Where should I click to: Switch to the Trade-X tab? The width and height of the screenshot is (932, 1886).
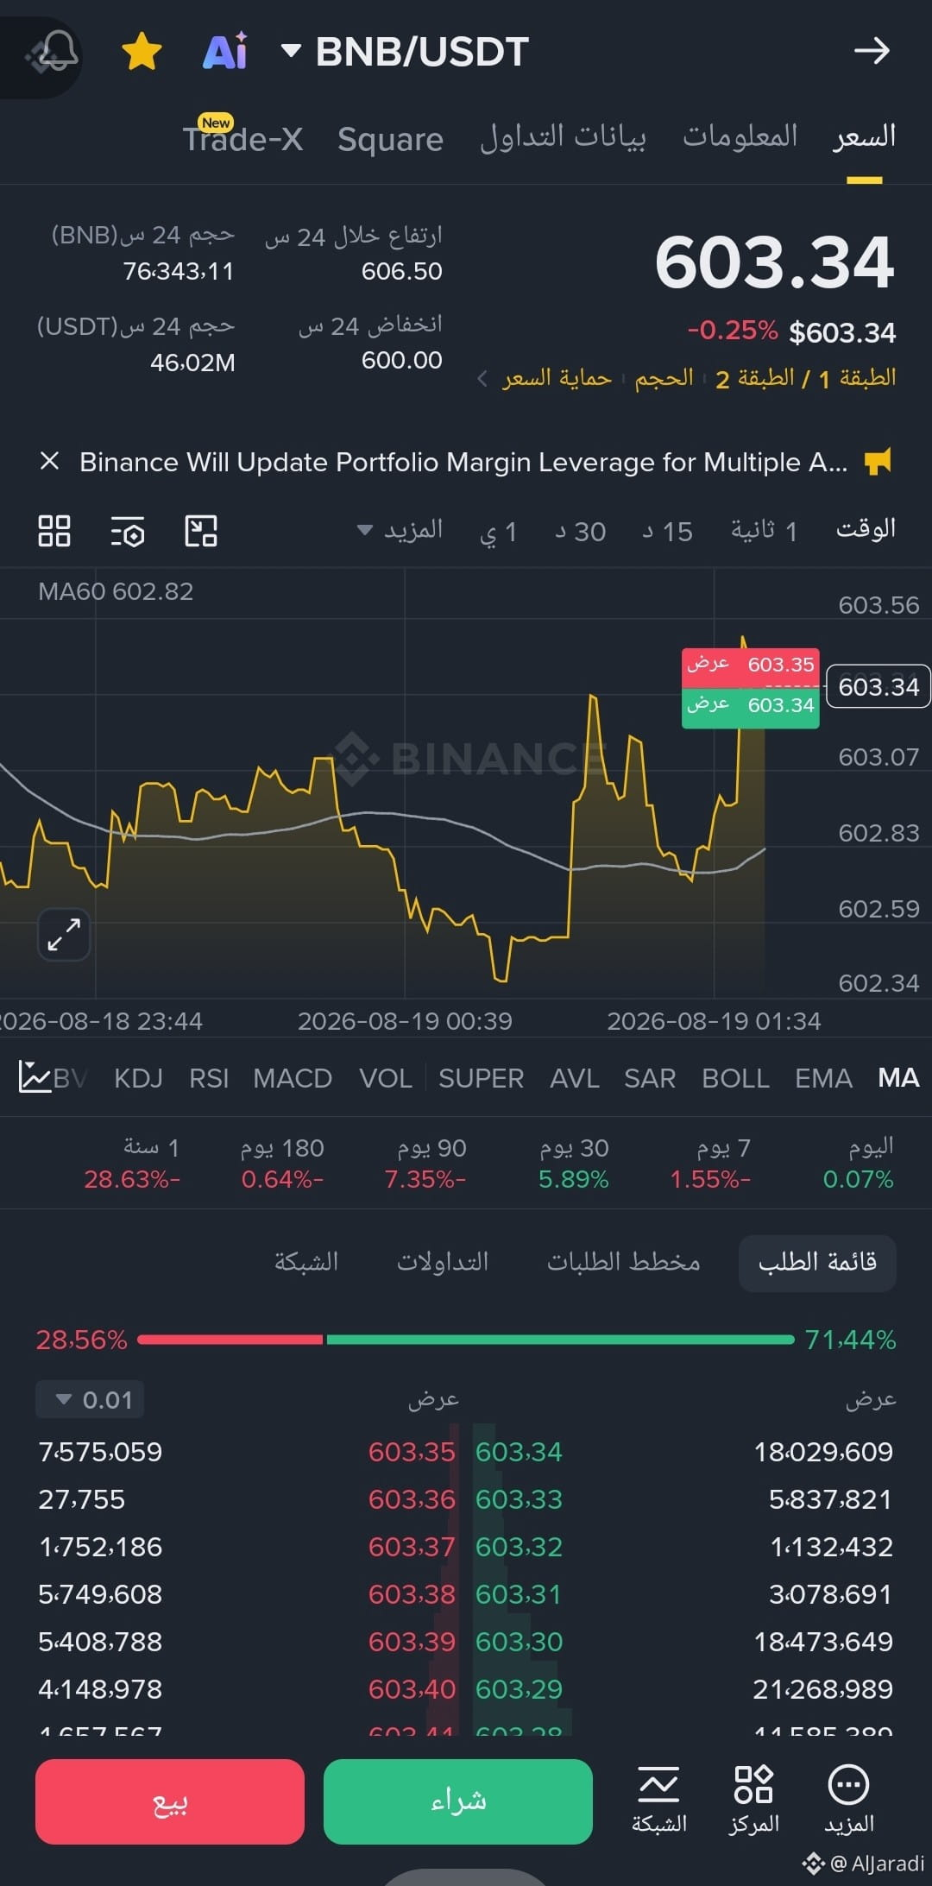[x=242, y=138]
